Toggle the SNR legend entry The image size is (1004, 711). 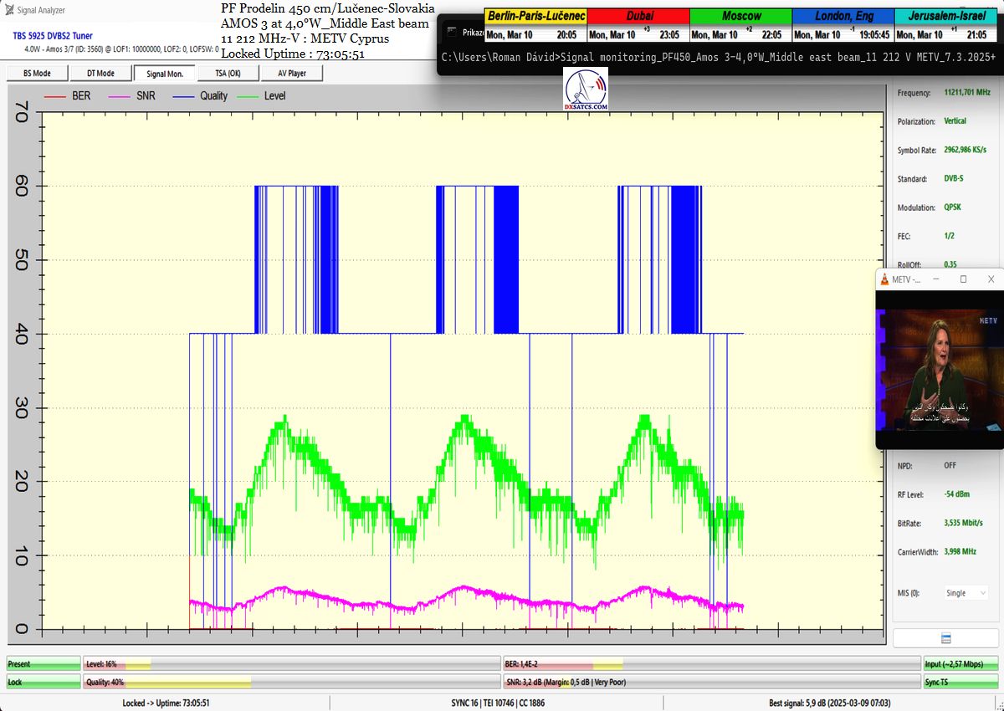click(132, 96)
